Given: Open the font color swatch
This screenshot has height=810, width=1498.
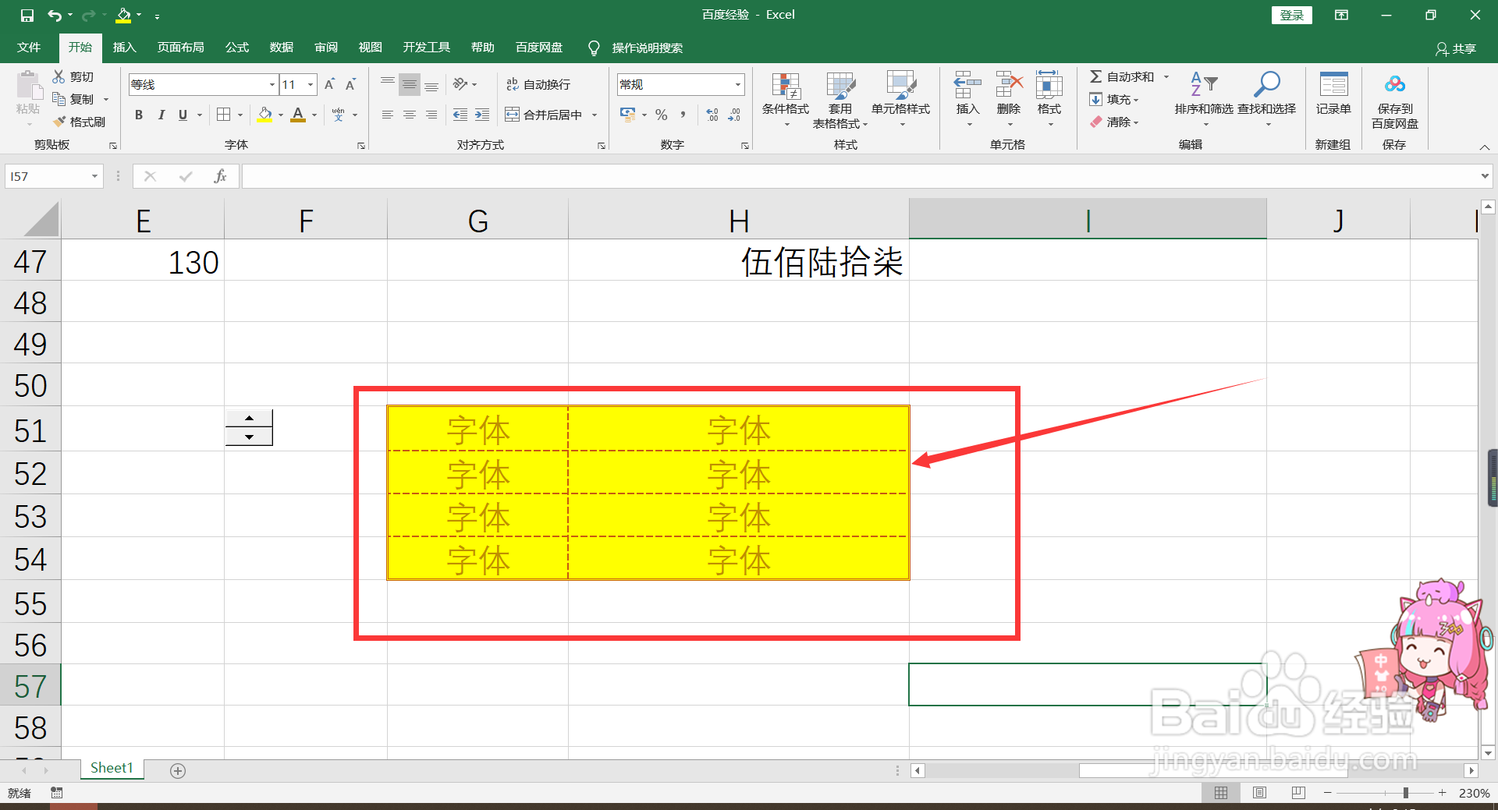Looking at the screenshot, I should pyautogui.click(x=298, y=115).
